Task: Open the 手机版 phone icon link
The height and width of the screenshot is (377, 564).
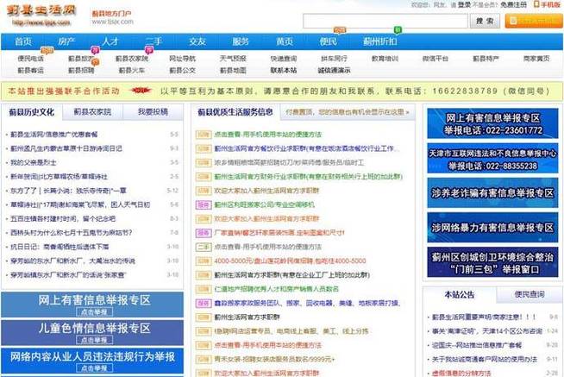Action: pyautogui.click(x=547, y=4)
